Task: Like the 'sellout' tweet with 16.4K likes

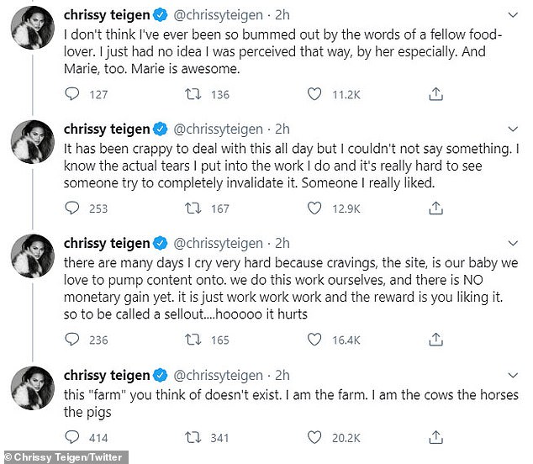Action: point(314,340)
